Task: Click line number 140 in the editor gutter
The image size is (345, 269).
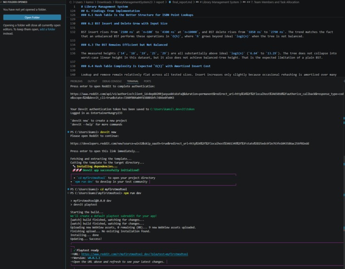Action: coord(73,75)
